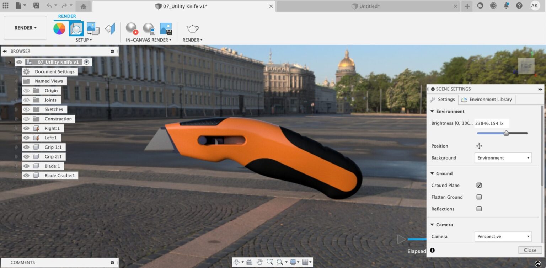Activate the Orbit tool at the bottom
This screenshot has width=546, height=268.
[x=237, y=262]
